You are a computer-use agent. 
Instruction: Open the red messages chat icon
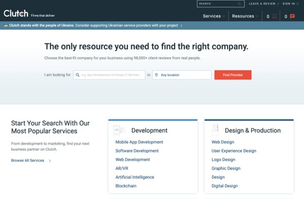point(292,16)
